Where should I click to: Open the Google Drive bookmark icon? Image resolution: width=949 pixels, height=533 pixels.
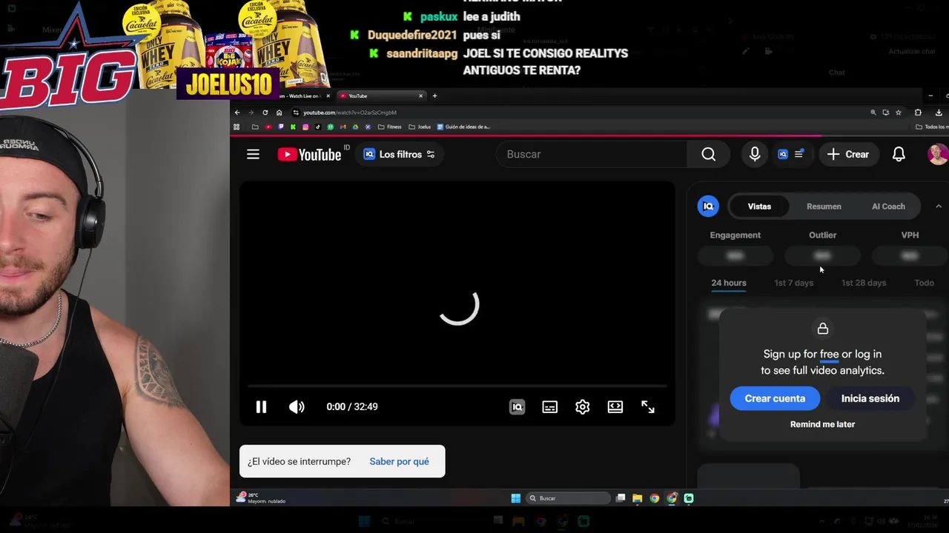tap(355, 127)
